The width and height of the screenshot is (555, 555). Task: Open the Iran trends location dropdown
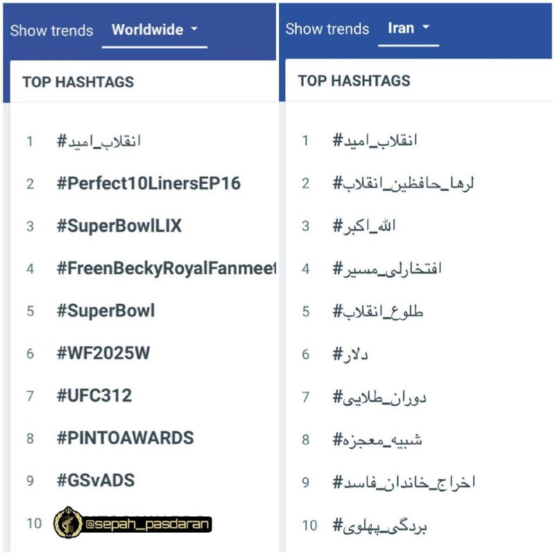click(409, 28)
